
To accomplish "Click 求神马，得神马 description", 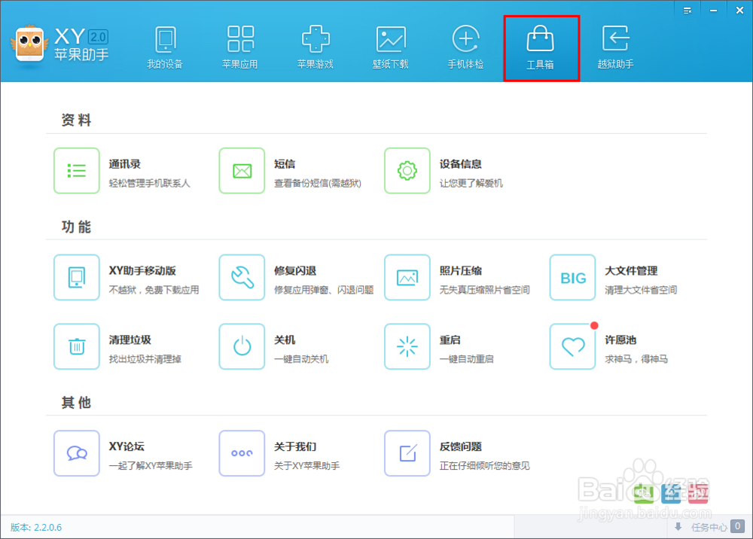I will (x=636, y=359).
